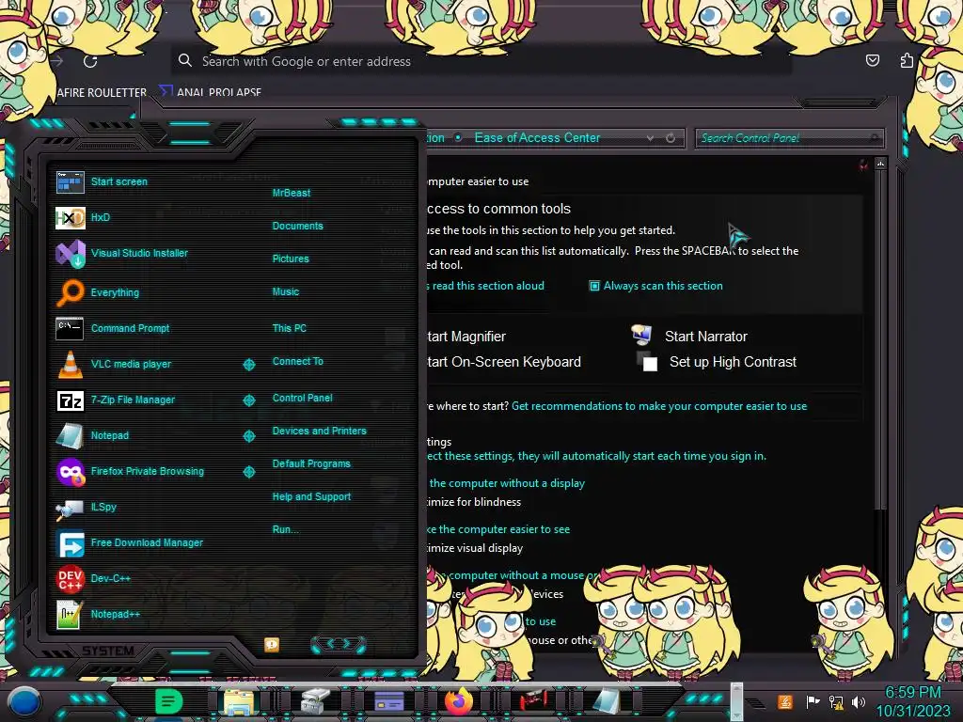The width and height of the screenshot is (963, 722).
Task: Open browser extensions puzzle icon
Action: 907,60
